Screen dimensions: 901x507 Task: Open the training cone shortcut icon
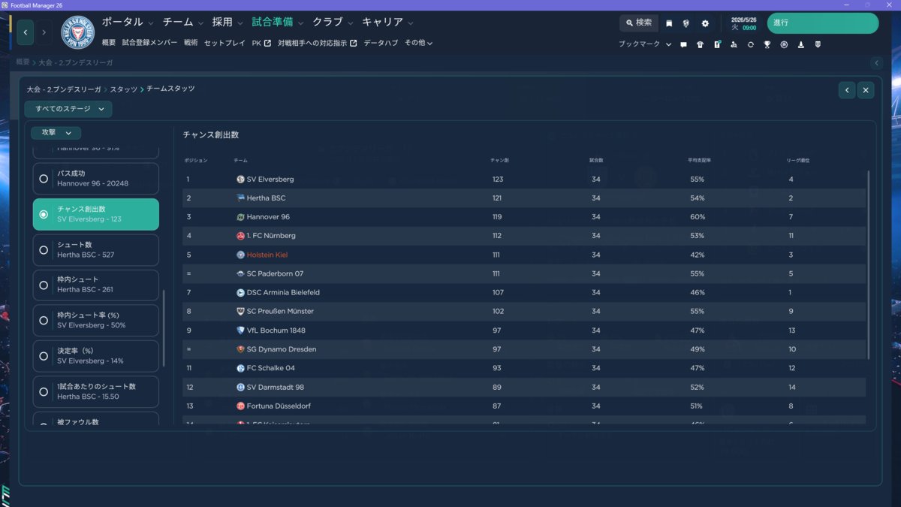click(801, 44)
